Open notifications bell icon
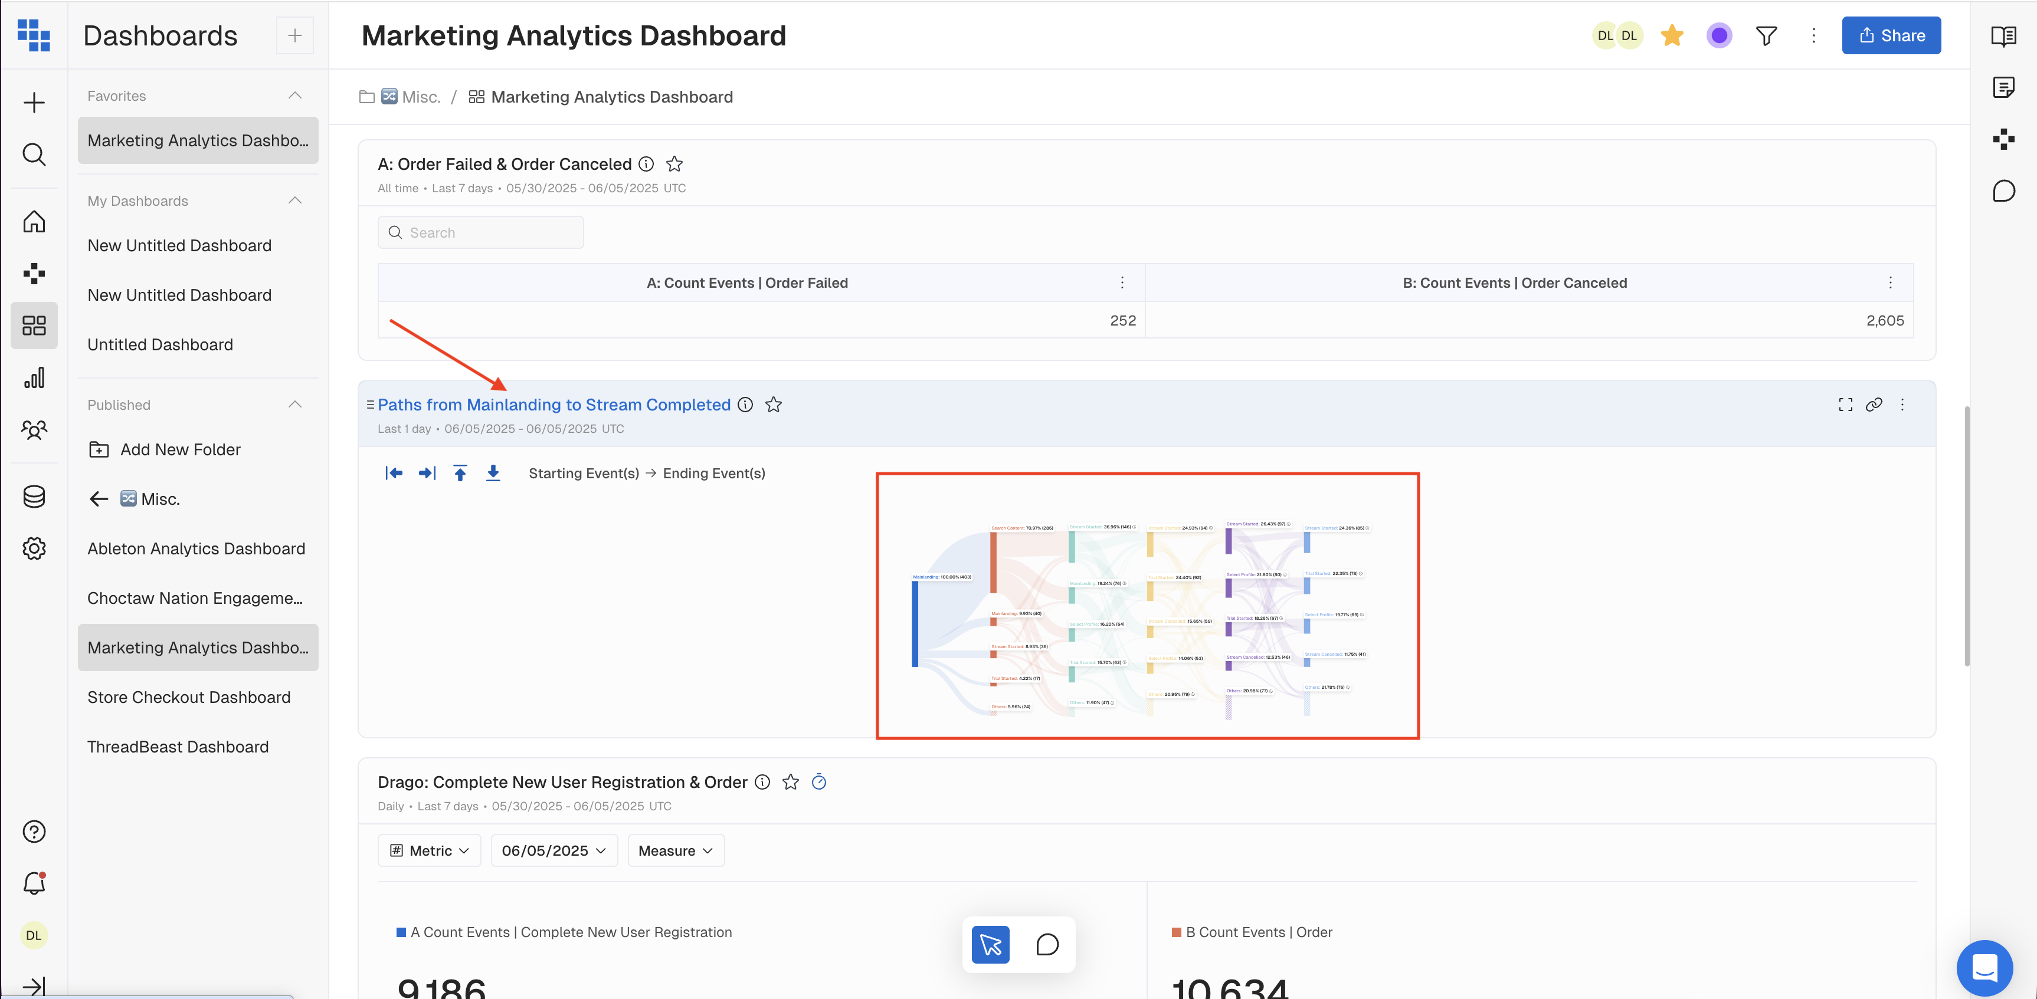 tap(34, 883)
